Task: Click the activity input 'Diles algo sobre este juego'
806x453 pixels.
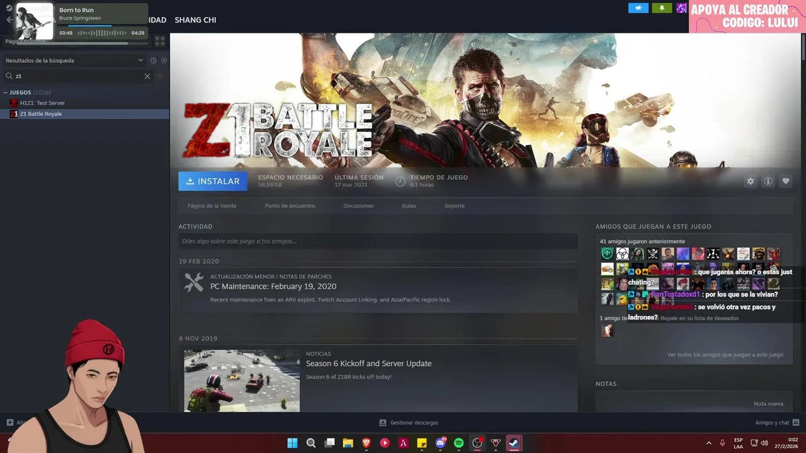Action: [x=378, y=241]
